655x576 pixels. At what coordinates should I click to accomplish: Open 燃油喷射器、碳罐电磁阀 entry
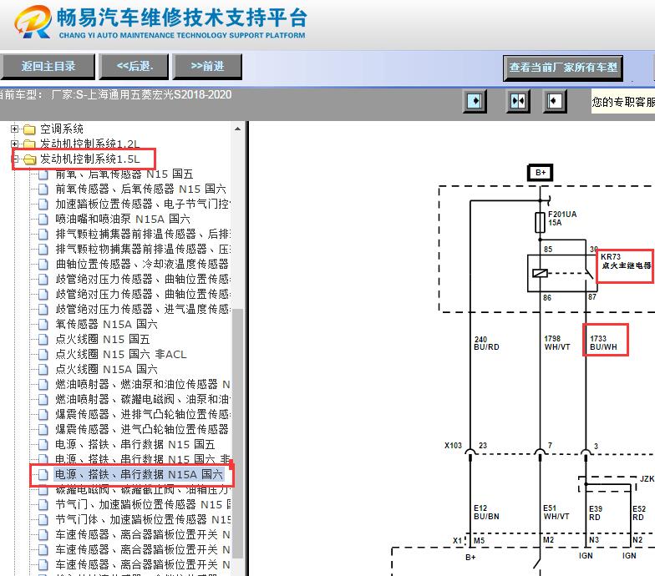[x=142, y=399]
